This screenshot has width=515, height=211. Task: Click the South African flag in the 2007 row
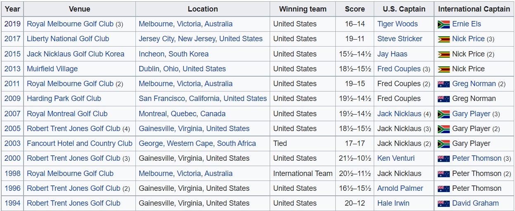pos(443,114)
